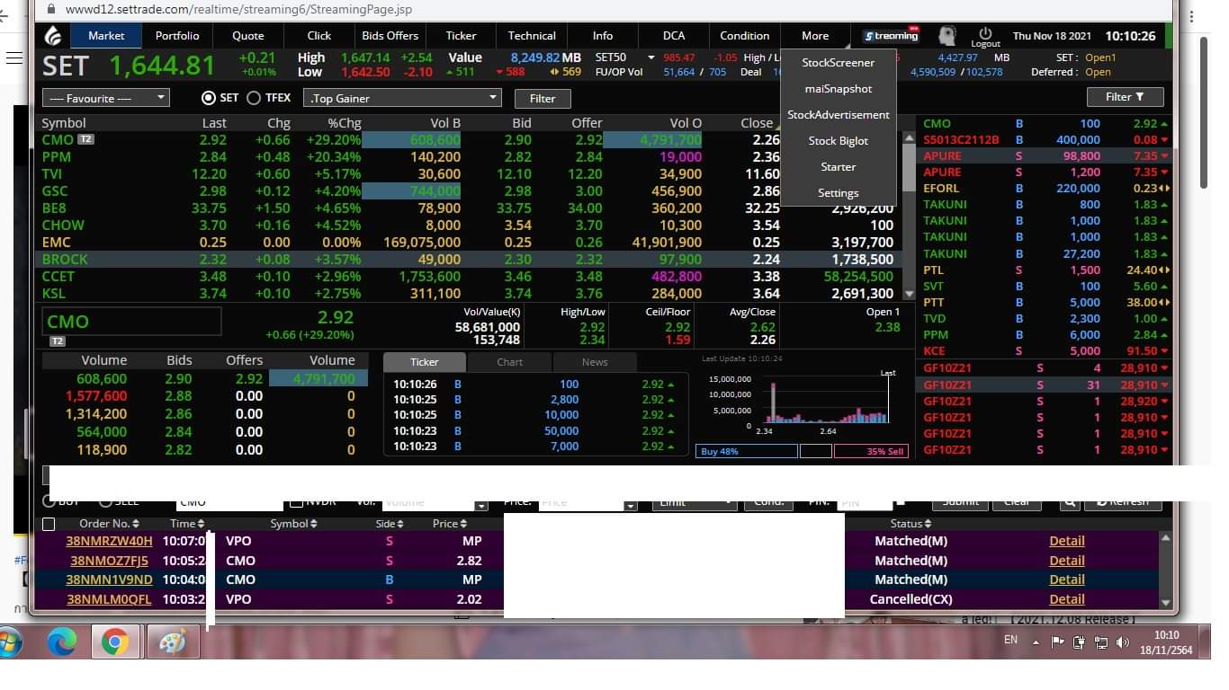Click the Streaming brand logo

click(891, 36)
